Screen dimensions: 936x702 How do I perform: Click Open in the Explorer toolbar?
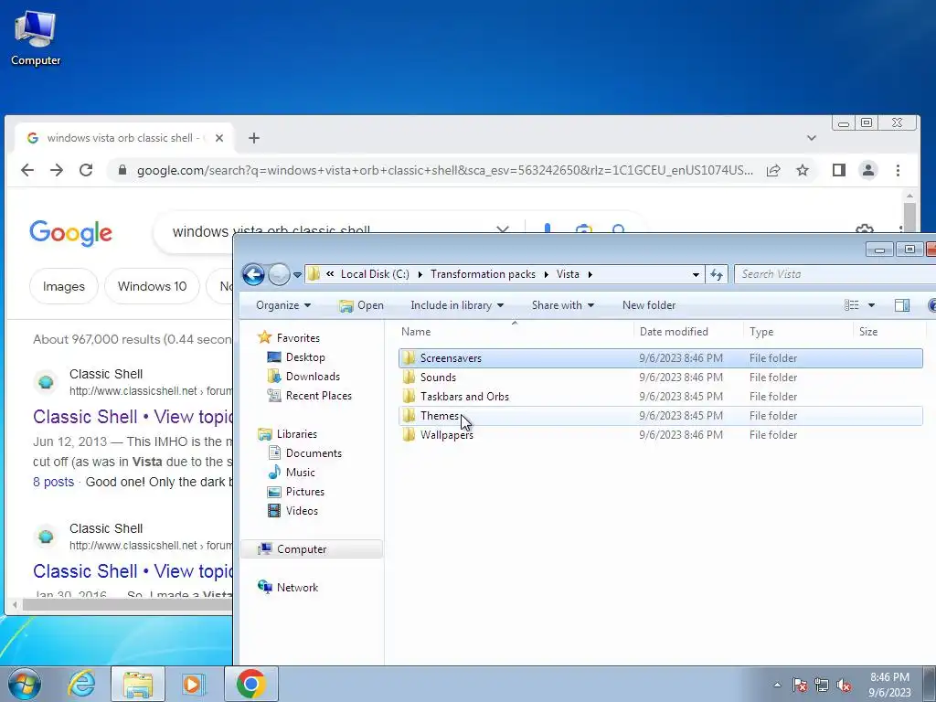(361, 305)
